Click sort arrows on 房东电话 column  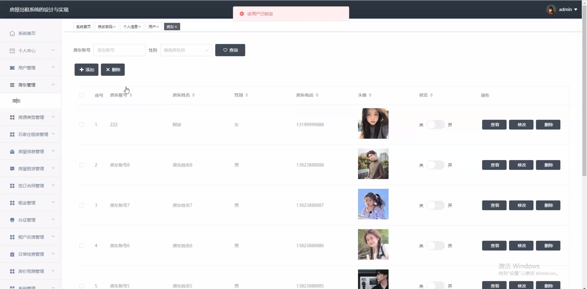(x=317, y=95)
